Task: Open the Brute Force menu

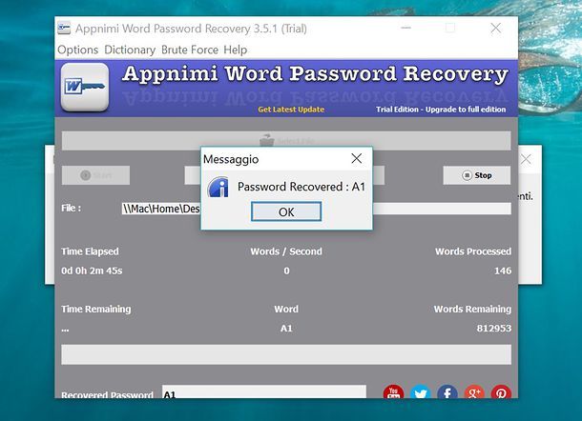Action: tap(190, 50)
